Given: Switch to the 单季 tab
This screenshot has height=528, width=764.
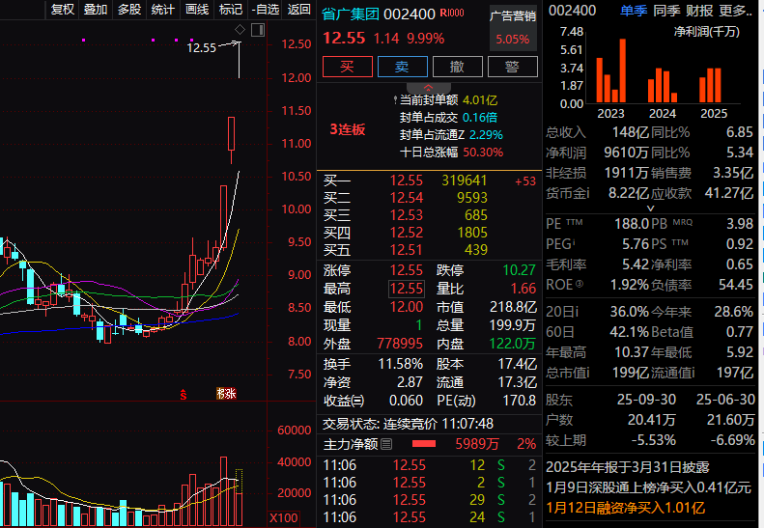Looking at the screenshot, I should (634, 11).
